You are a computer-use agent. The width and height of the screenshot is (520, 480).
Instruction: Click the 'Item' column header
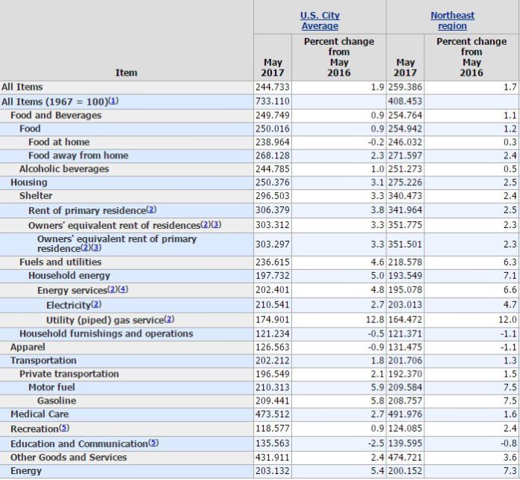point(126,73)
